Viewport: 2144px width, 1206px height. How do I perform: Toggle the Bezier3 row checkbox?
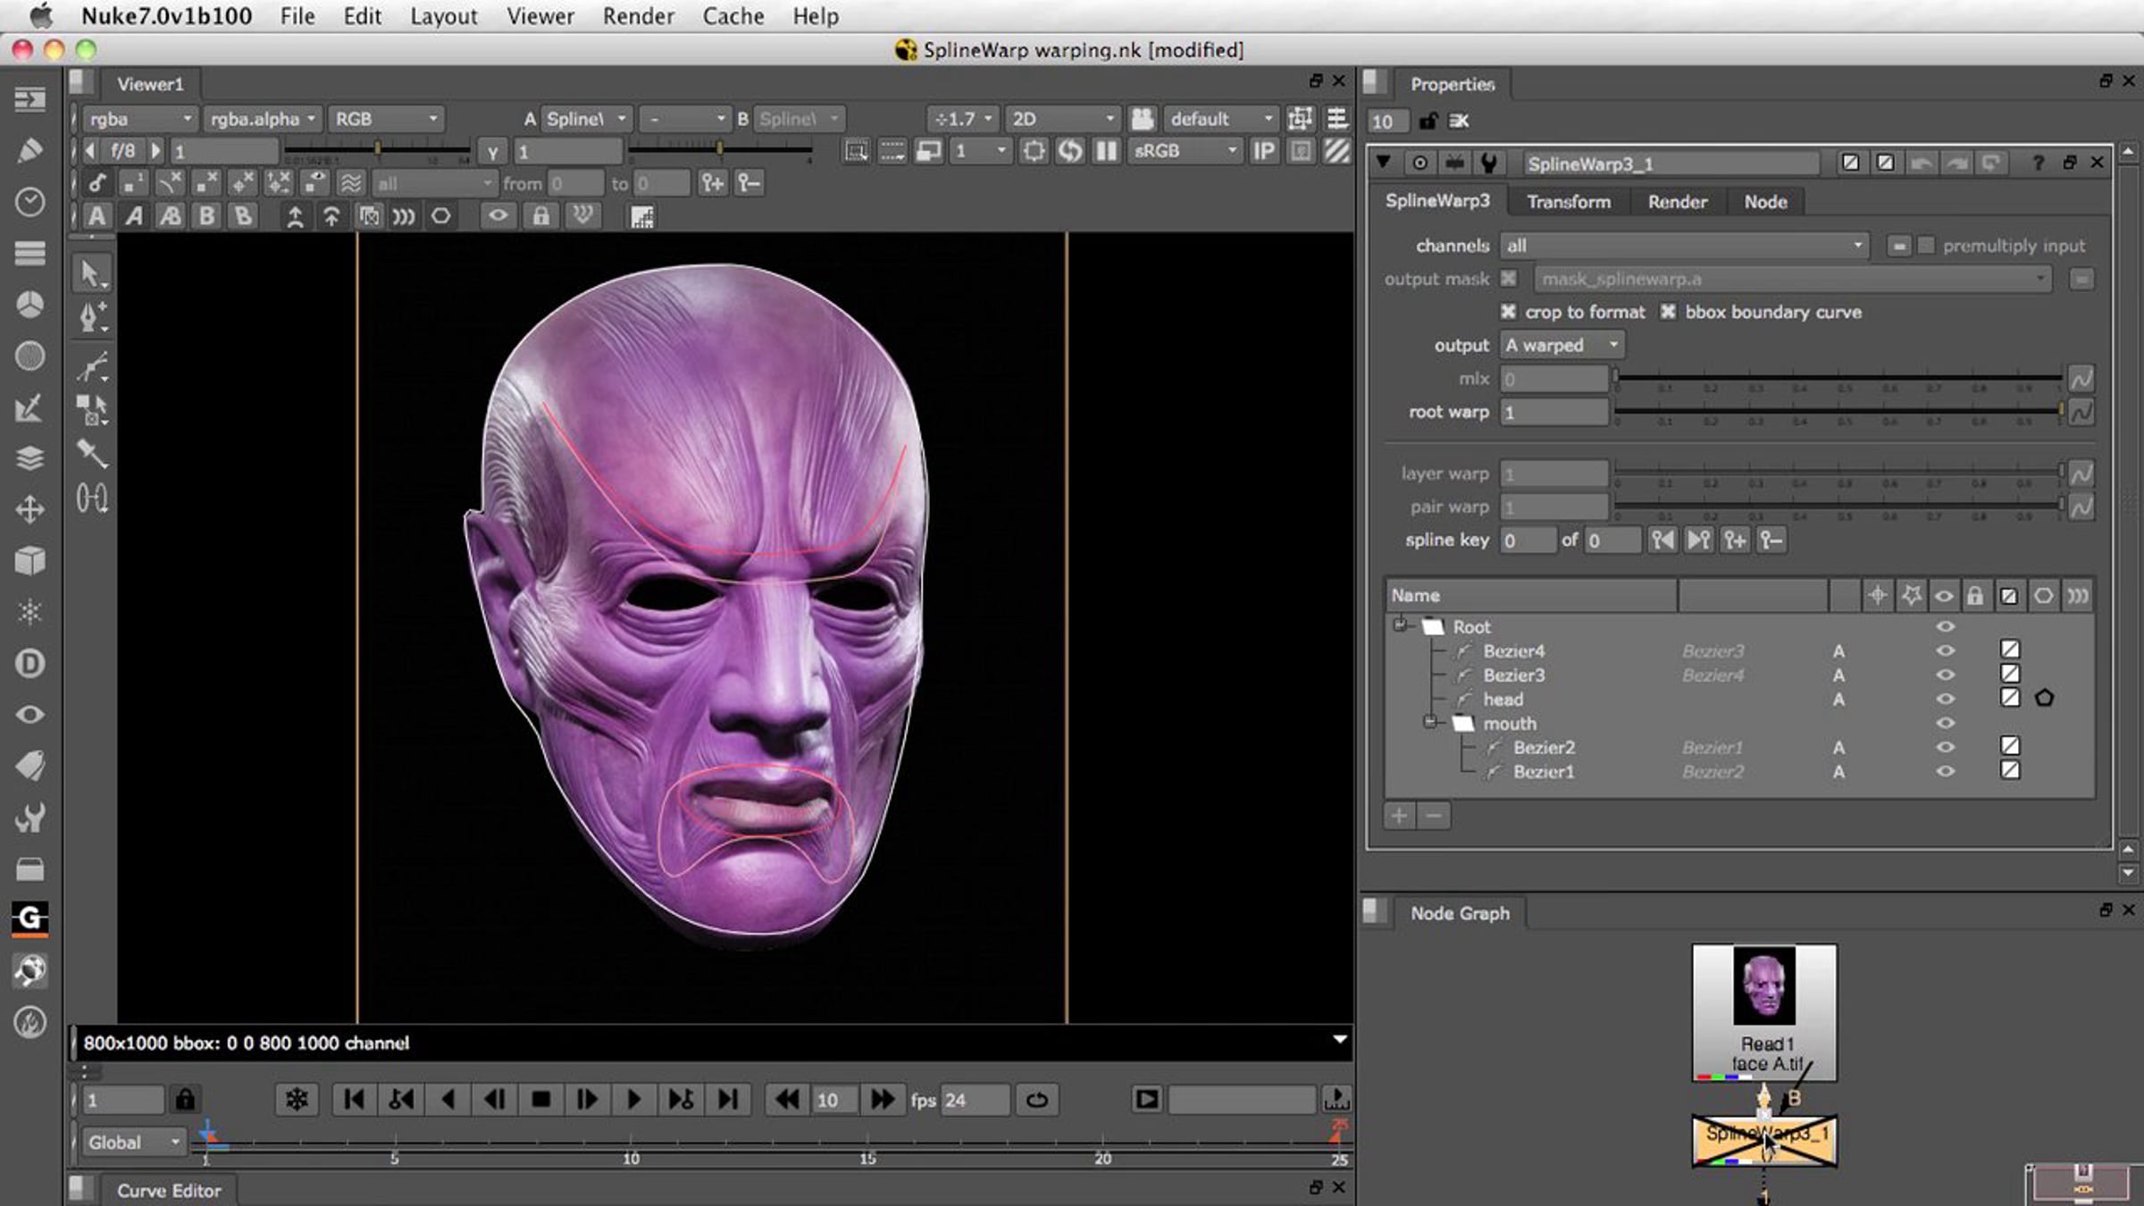(2010, 674)
